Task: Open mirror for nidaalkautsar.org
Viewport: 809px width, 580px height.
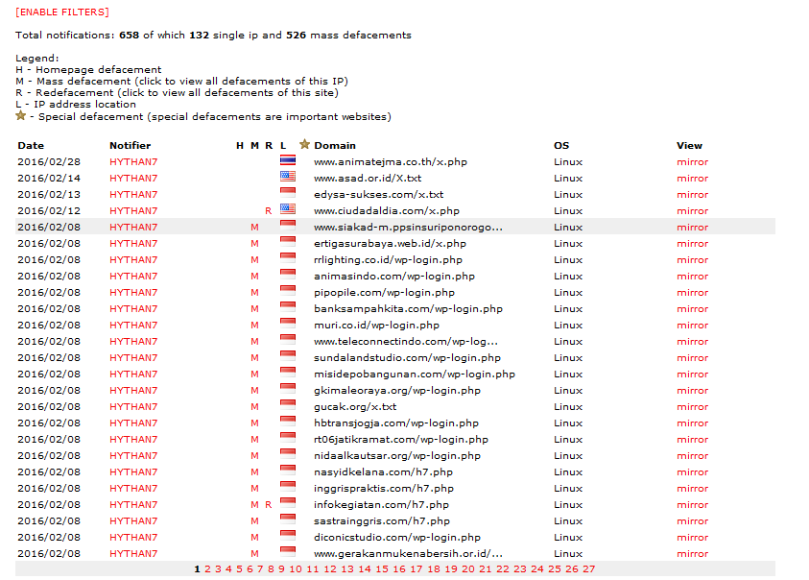Action: (692, 455)
